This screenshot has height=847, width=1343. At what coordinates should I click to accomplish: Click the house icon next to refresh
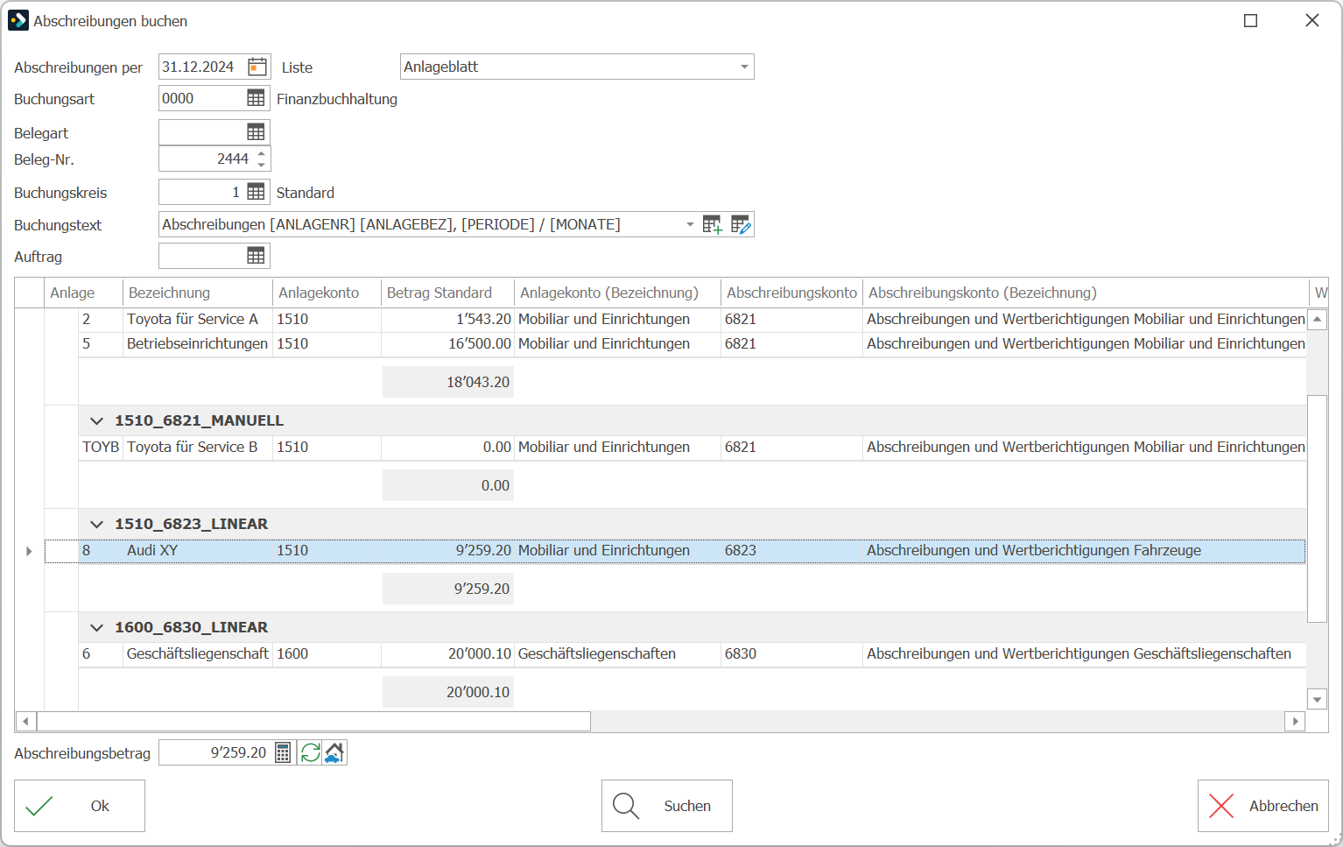point(334,752)
